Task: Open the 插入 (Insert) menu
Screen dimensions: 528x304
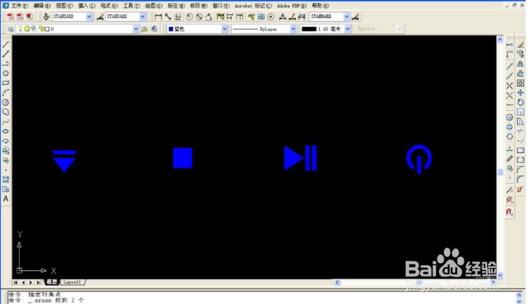Action: [87, 6]
